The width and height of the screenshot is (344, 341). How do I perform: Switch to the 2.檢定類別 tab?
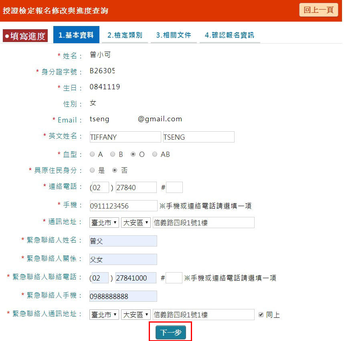pos(125,35)
